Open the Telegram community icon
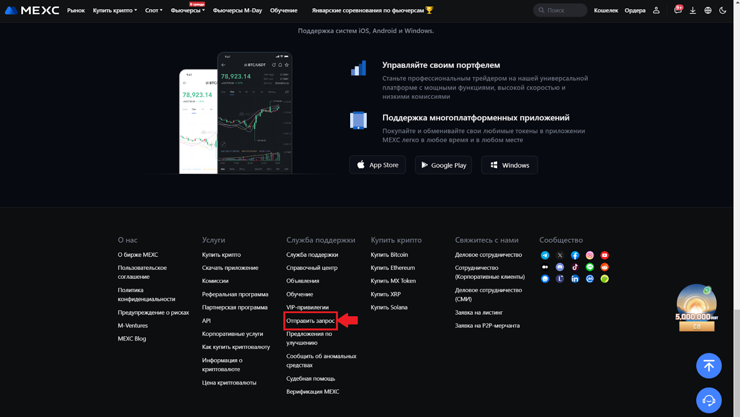740x417 pixels. pos(545,255)
